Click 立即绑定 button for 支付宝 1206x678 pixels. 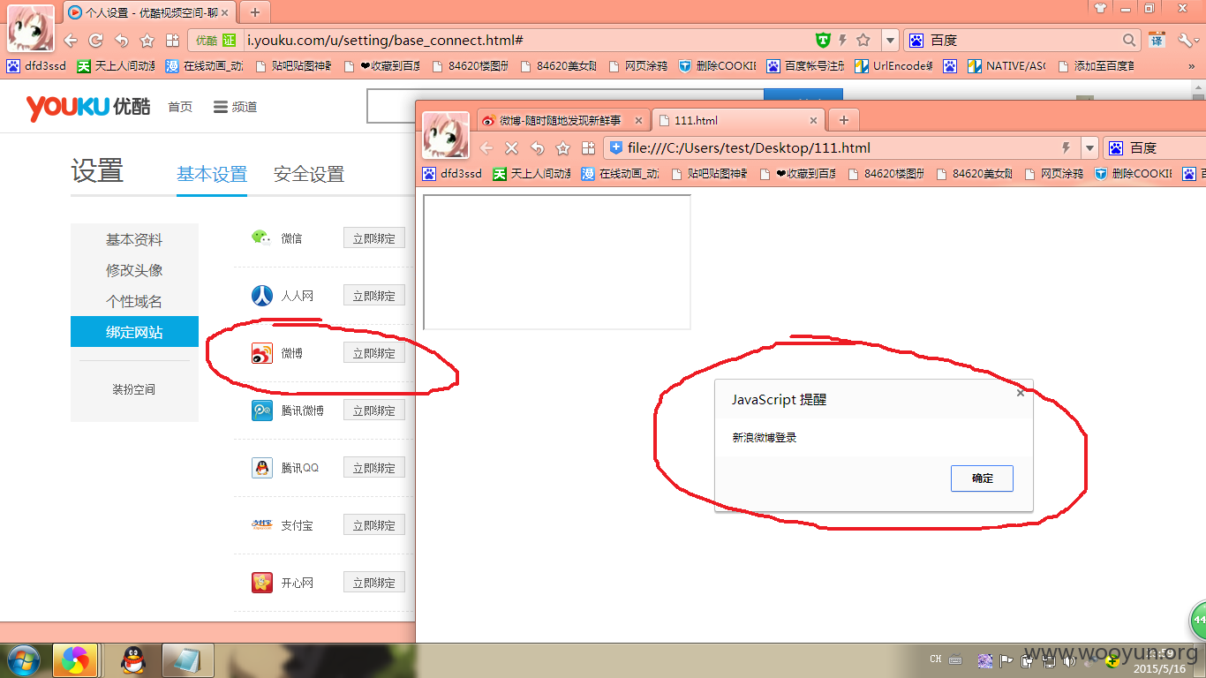pyautogui.click(x=374, y=524)
